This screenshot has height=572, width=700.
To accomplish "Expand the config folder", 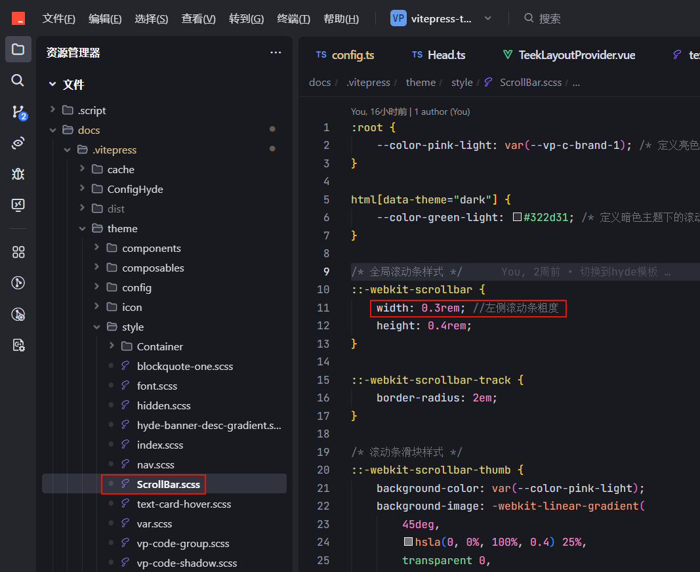I will click(x=97, y=286).
